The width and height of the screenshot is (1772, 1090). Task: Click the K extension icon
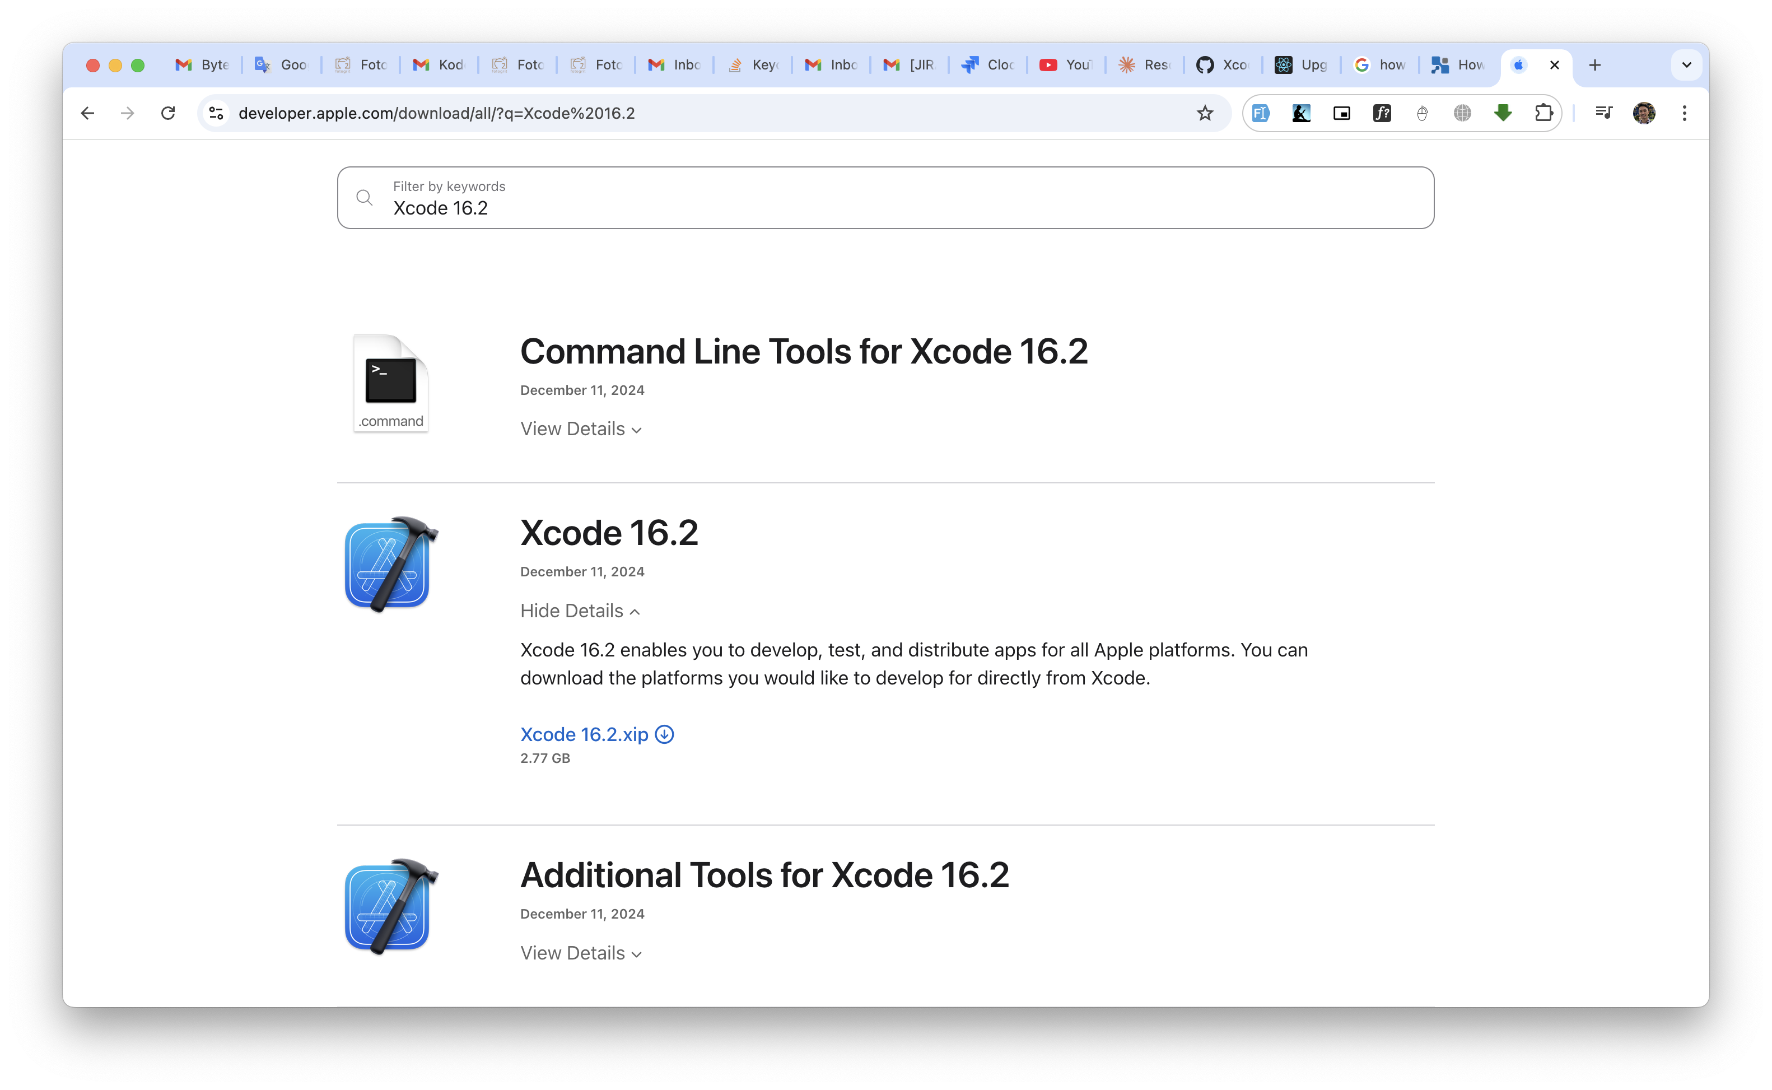click(x=1300, y=113)
